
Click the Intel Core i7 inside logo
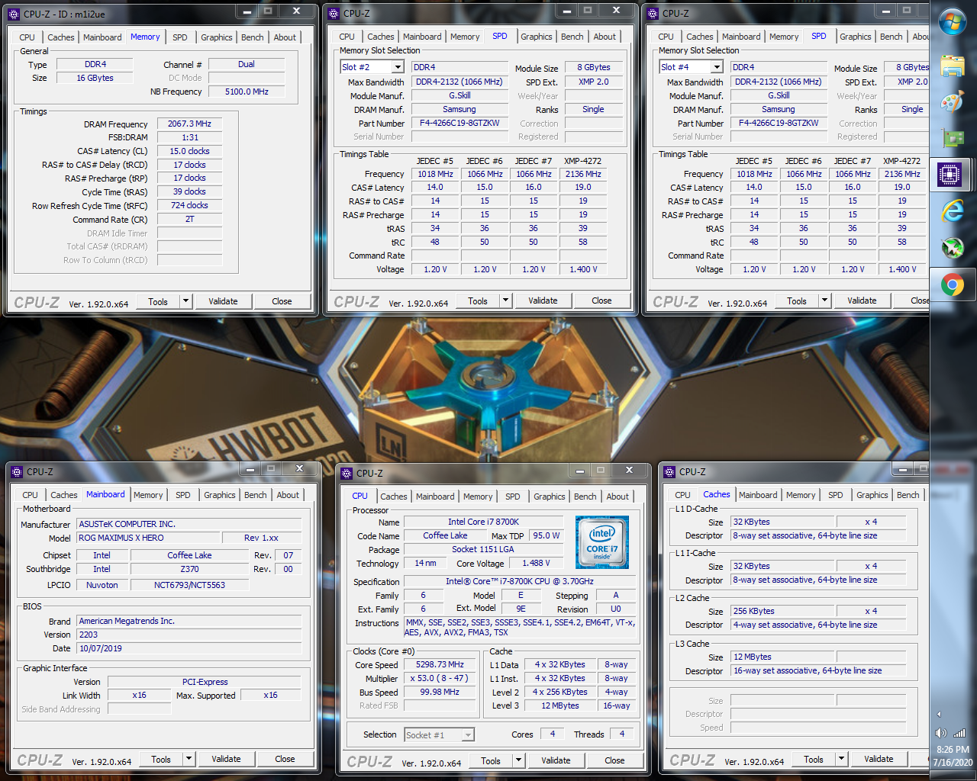[602, 542]
